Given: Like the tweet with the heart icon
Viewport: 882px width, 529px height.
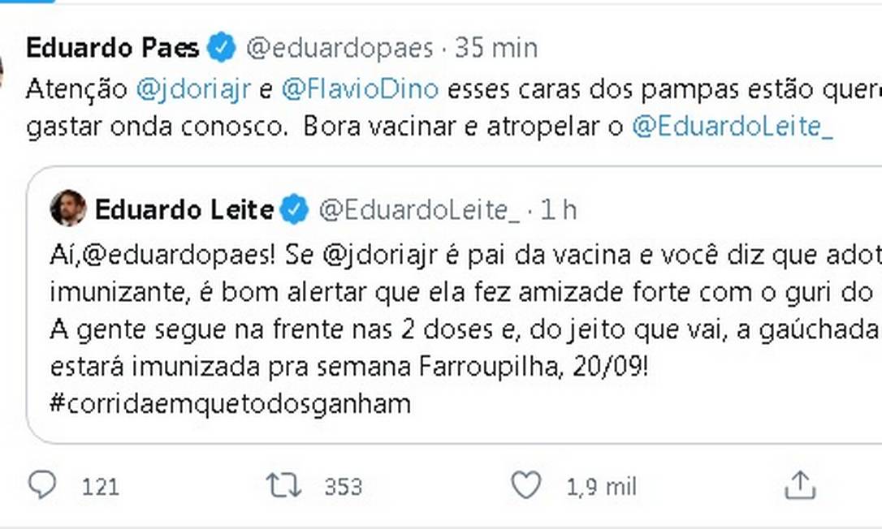Looking at the screenshot, I should point(525,485).
